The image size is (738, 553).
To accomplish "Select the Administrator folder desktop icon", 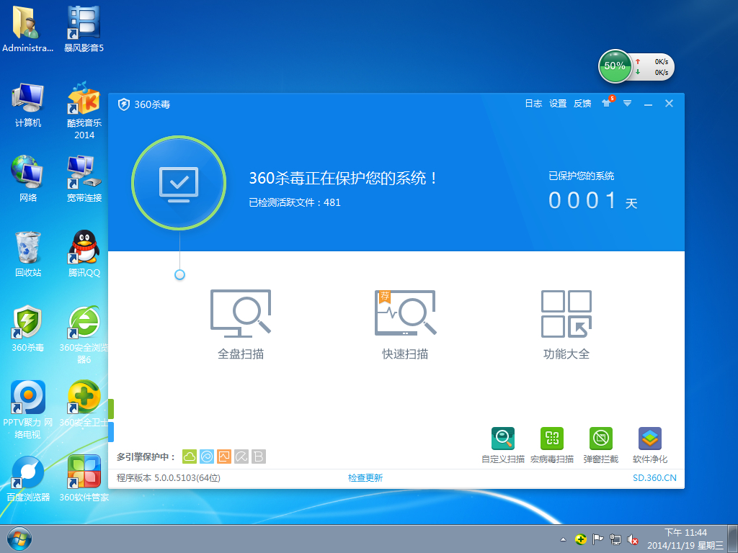I will [28, 28].
